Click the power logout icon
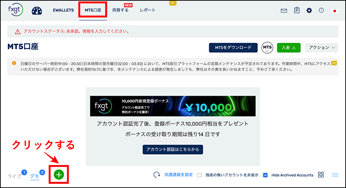The height and width of the screenshot is (188, 346). pos(321,10)
